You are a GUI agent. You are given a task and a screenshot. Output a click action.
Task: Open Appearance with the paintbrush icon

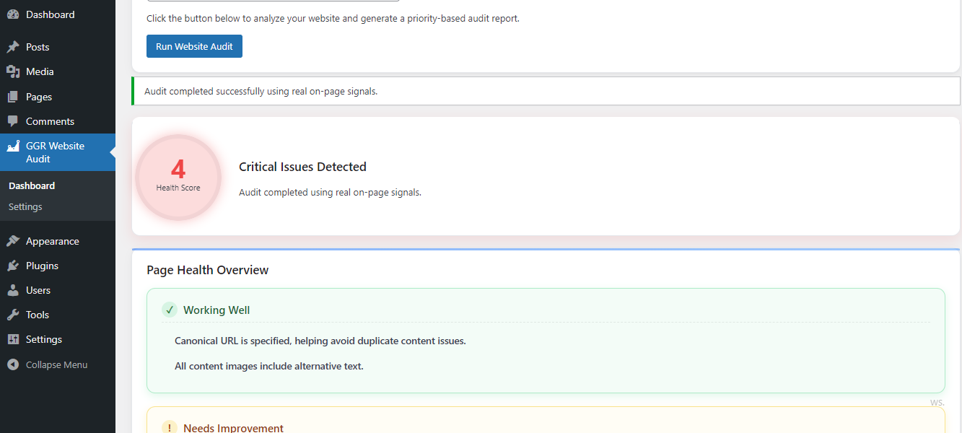(13, 240)
